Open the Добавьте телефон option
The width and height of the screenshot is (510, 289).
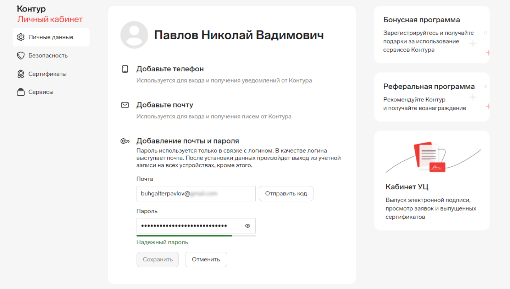tap(170, 69)
